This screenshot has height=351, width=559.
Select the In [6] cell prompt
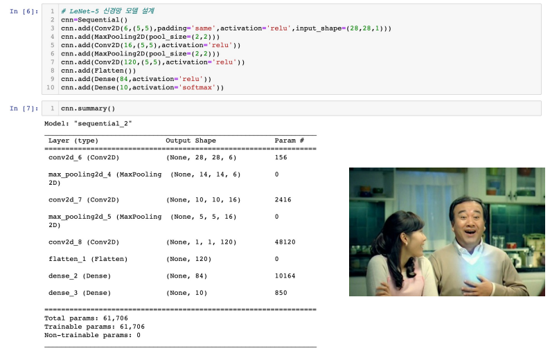[x=24, y=11]
